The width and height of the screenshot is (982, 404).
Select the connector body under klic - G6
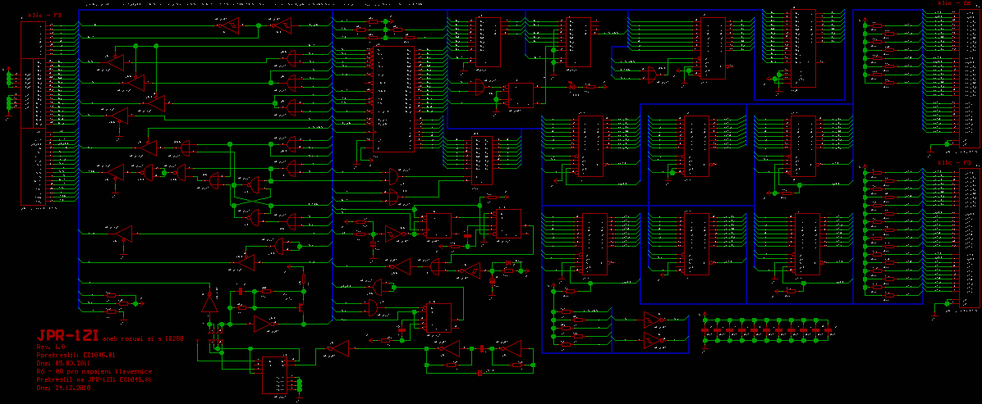964,78
